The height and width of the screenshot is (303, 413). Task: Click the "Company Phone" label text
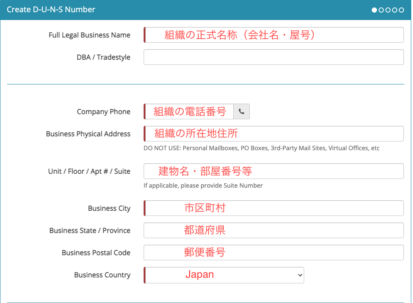tap(103, 112)
